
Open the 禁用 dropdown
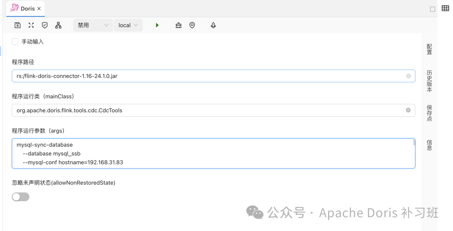(93, 25)
